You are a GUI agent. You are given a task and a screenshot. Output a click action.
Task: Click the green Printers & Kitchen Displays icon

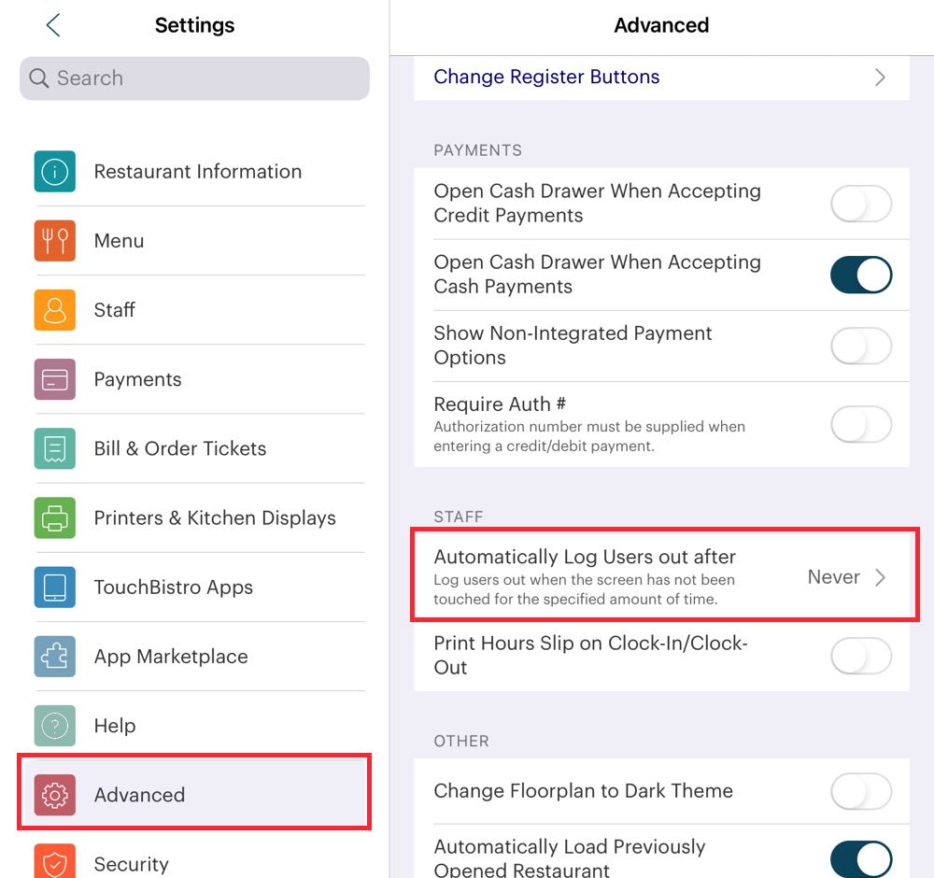[x=55, y=517]
